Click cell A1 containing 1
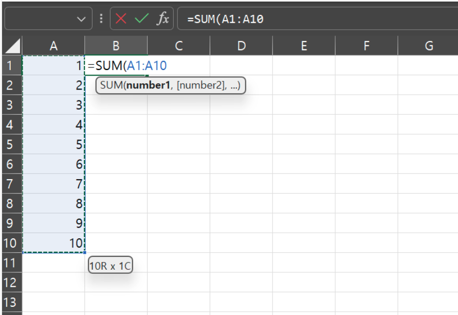This screenshot has width=458, height=315. (x=53, y=65)
